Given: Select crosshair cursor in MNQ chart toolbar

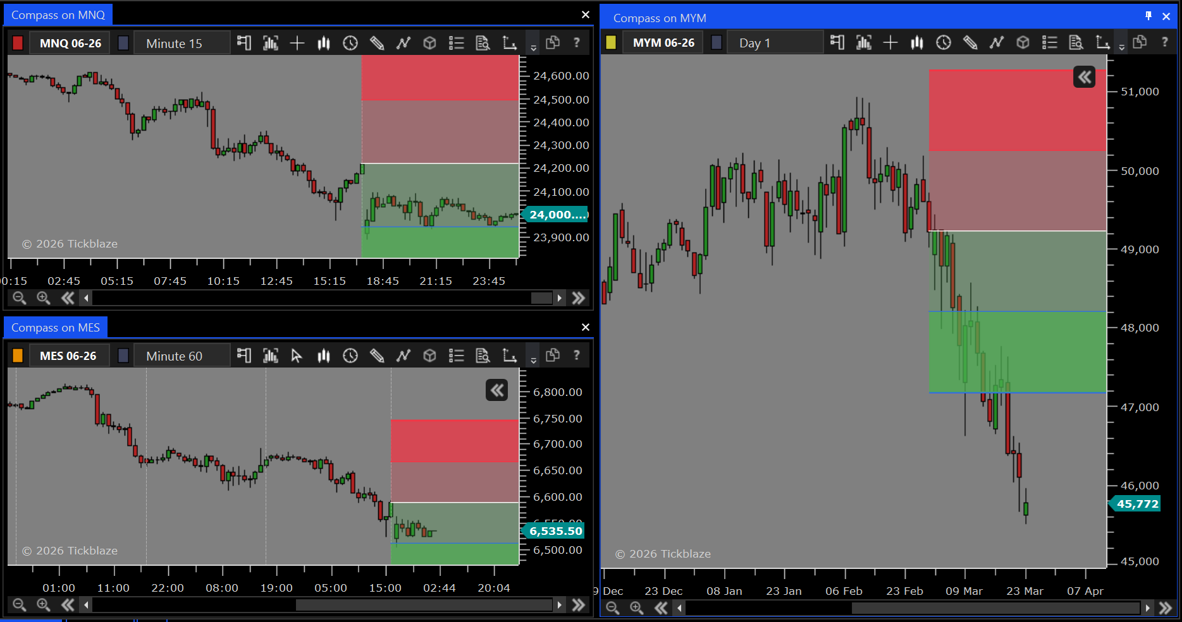Looking at the screenshot, I should (x=297, y=43).
